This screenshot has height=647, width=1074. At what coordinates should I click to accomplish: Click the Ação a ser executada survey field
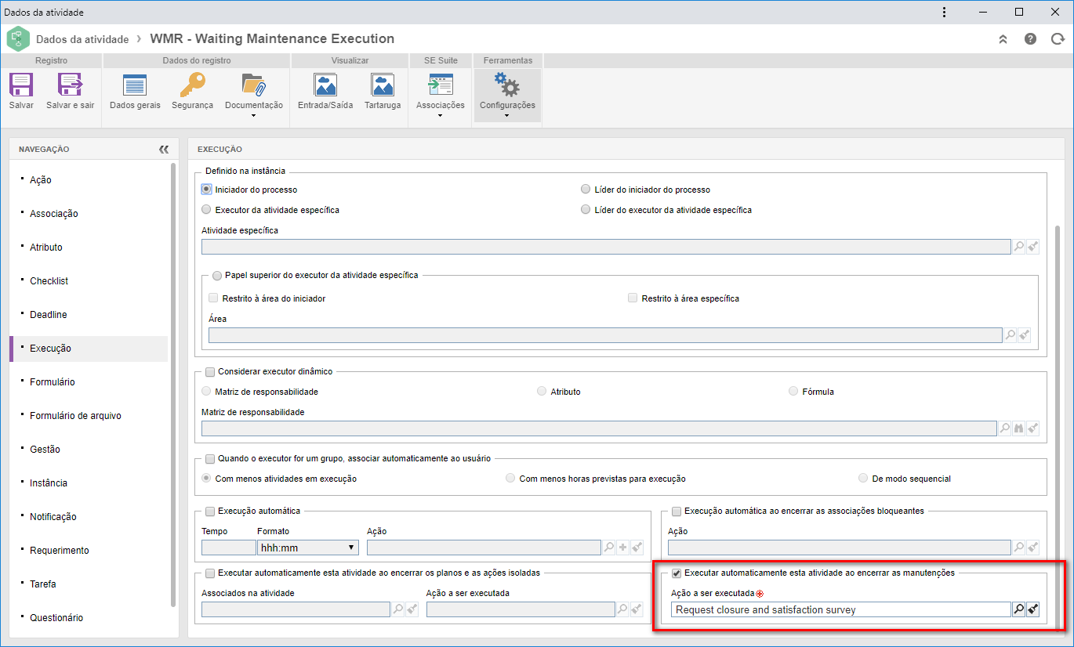tap(841, 609)
